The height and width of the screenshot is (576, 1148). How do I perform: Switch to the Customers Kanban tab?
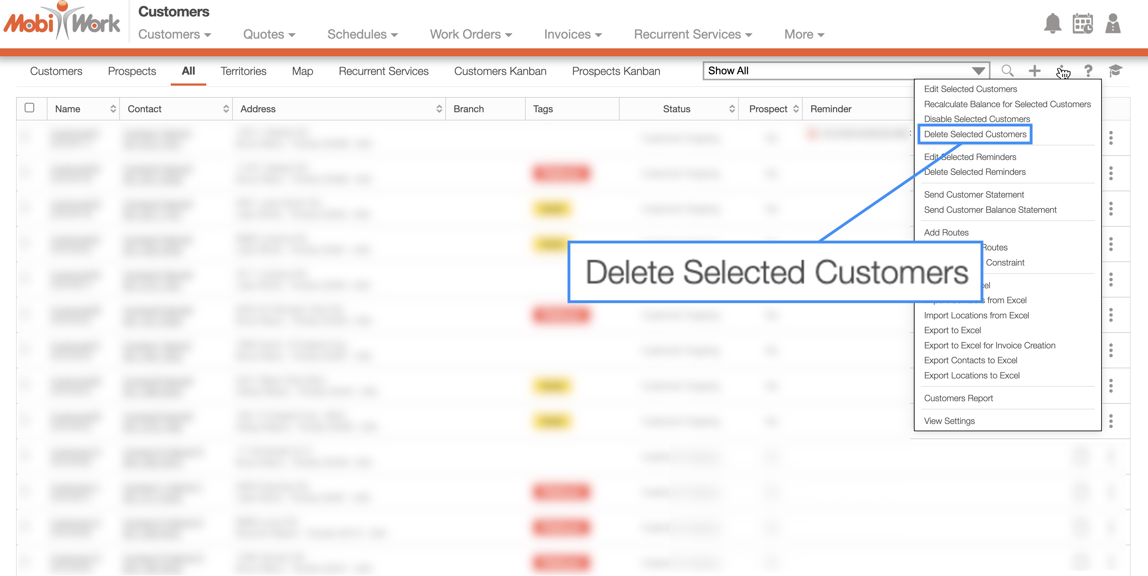coord(500,71)
